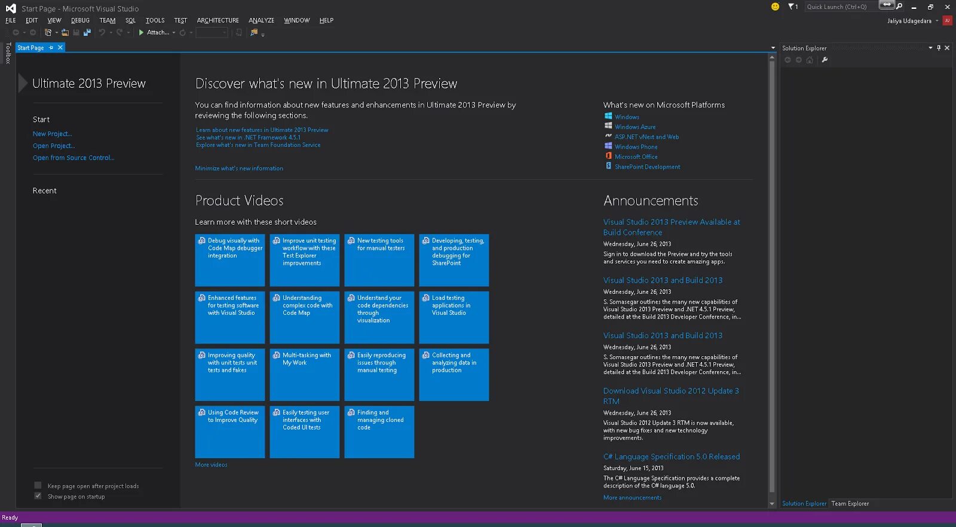Click the Find in Files toolbar icon
The height and width of the screenshot is (527, 956).
pyautogui.click(x=254, y=32)
